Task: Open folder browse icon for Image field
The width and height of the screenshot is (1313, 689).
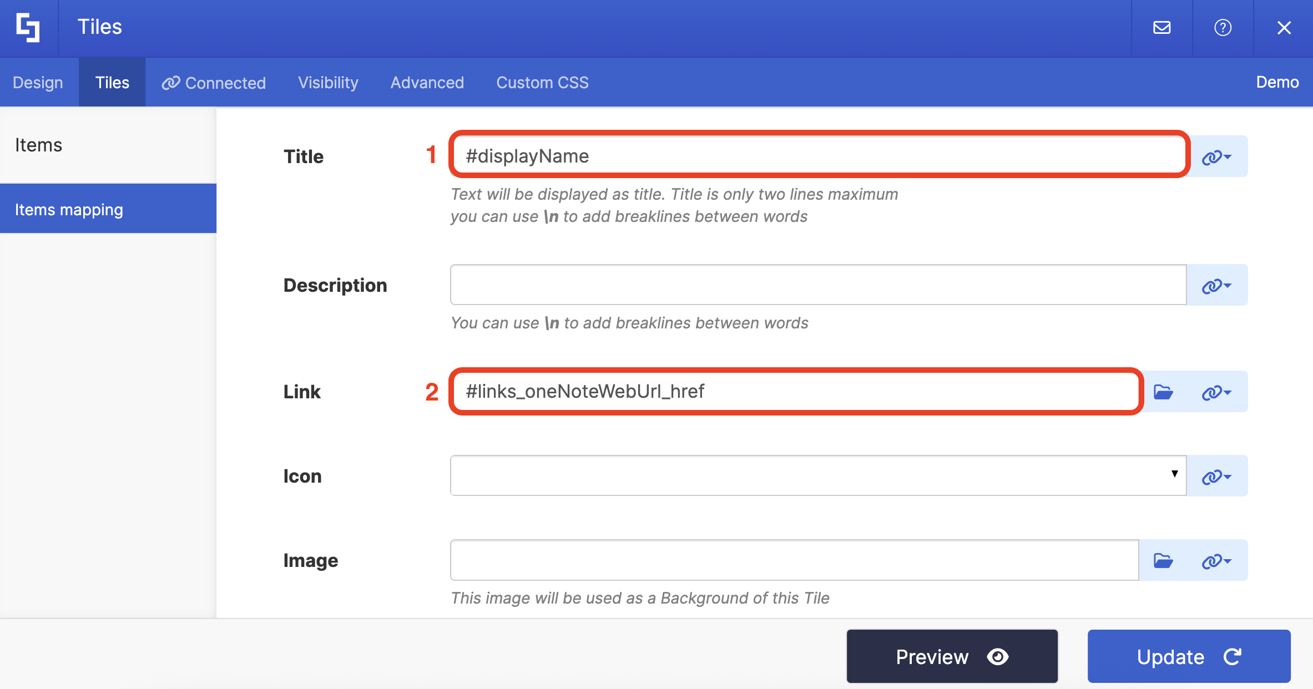Action: (1163, 560)
